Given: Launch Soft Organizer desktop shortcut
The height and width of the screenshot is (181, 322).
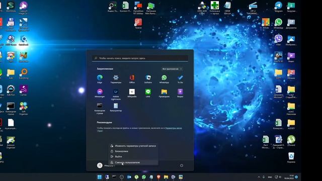Looking at the screenshot, I should 24,109.
